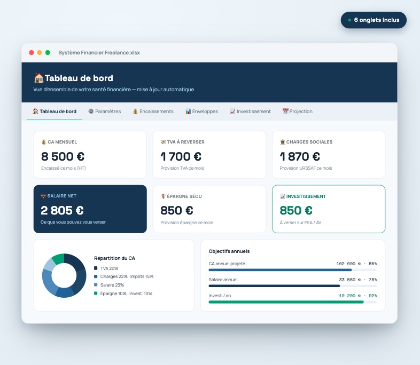Click 'Provision TVA ce mois' caption
Screen dimensions: 420x365
click(182, 168)
